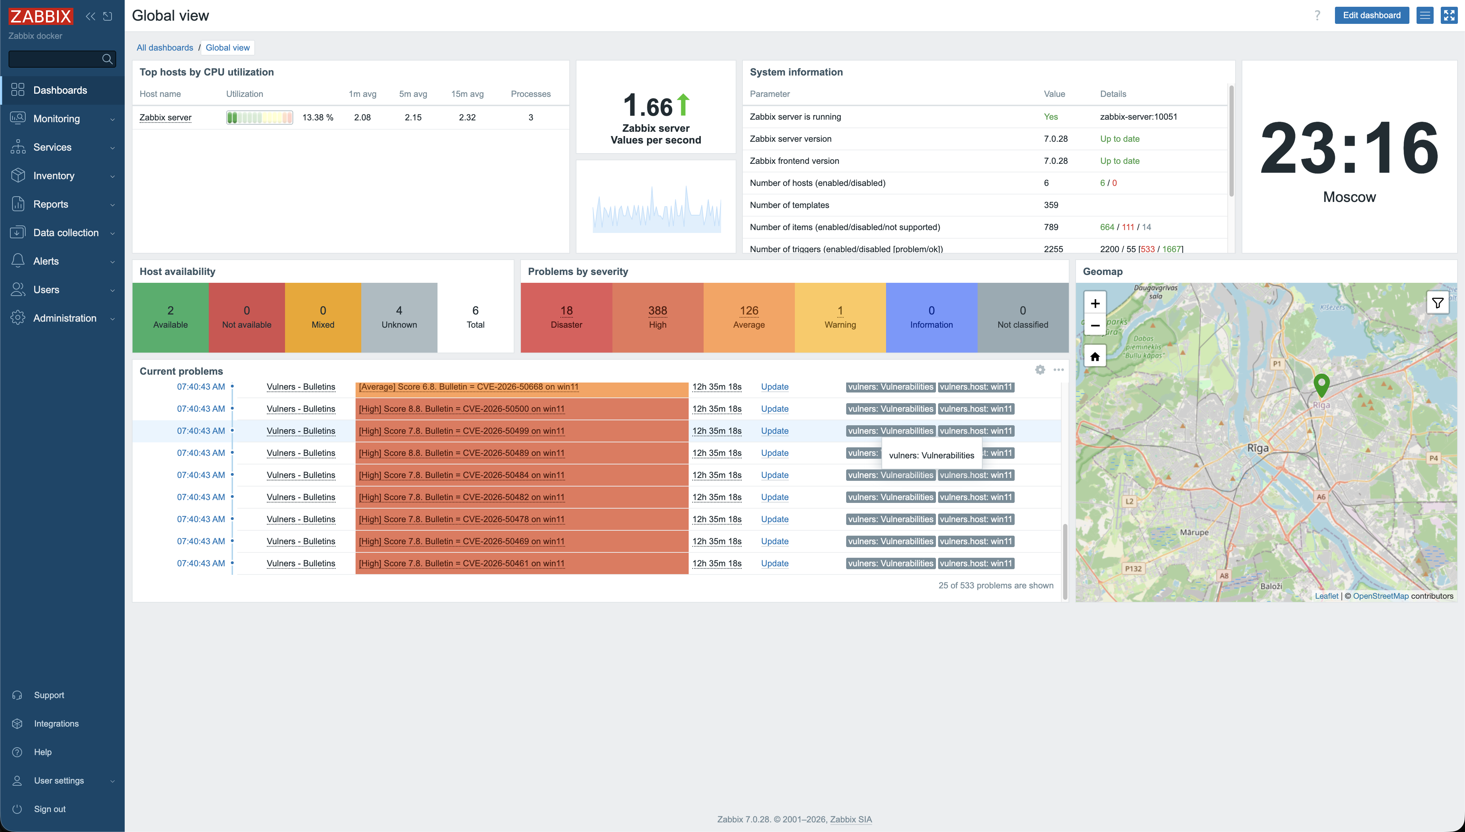The height and width of the screenshot is (832, 1465).
Task: Click 07:40:43 AM time in CVE-2026-50461 row
Action: (x=201, y=563)
